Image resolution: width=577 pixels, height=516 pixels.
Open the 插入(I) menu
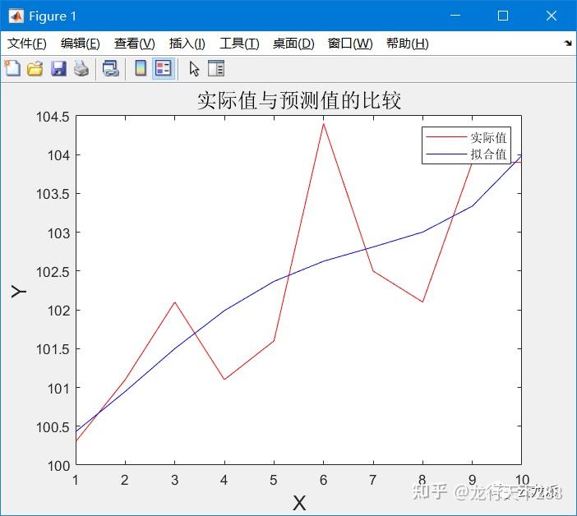[x=187, y=44]
